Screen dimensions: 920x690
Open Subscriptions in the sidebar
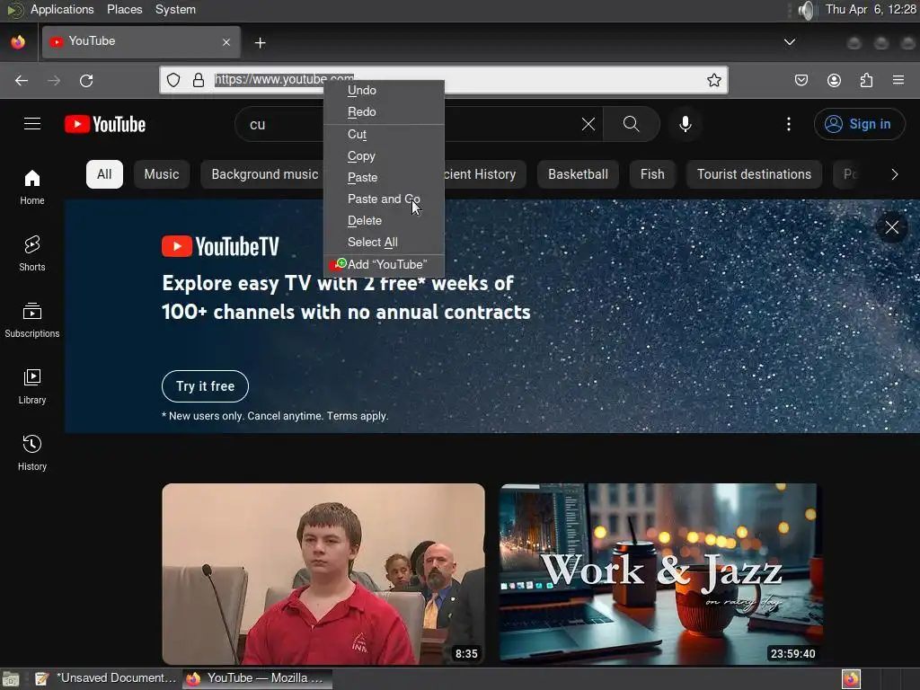tap(32, 320)
